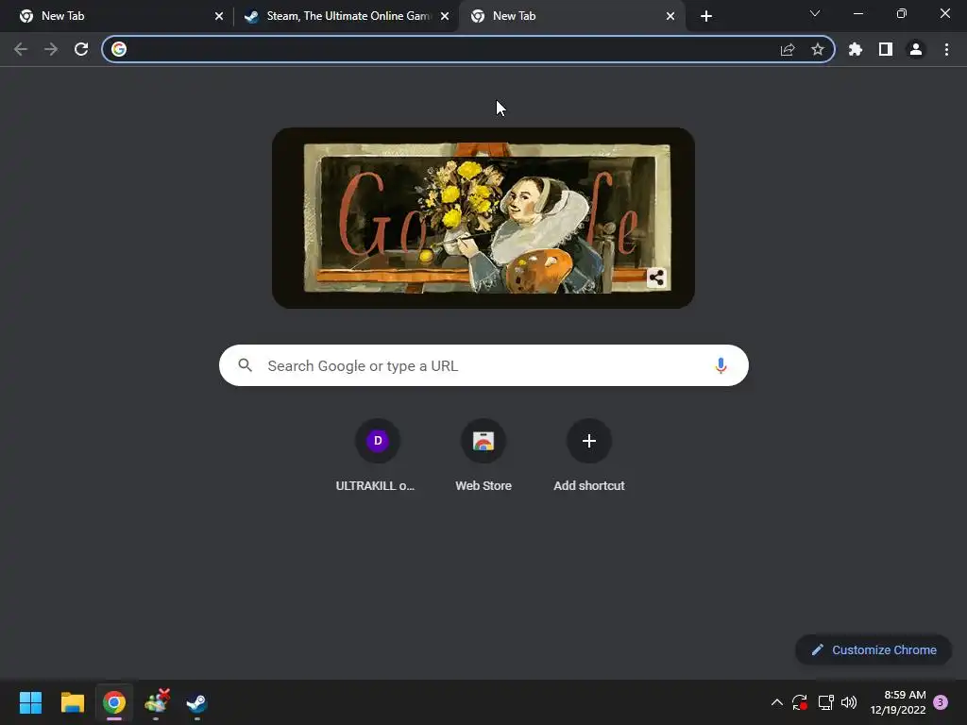
Task: Click the Customize Chrome button
Action: pos(874,649)
